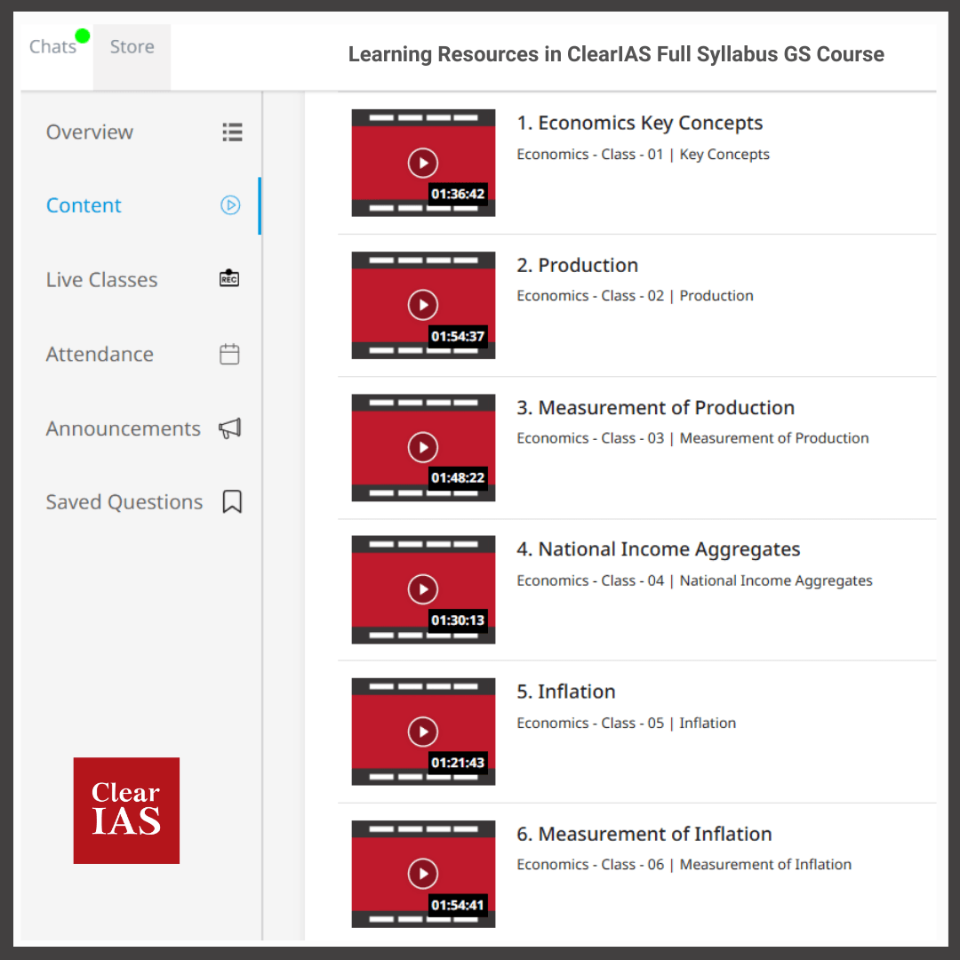Click the Overview list icon

(x=232, y=132)
